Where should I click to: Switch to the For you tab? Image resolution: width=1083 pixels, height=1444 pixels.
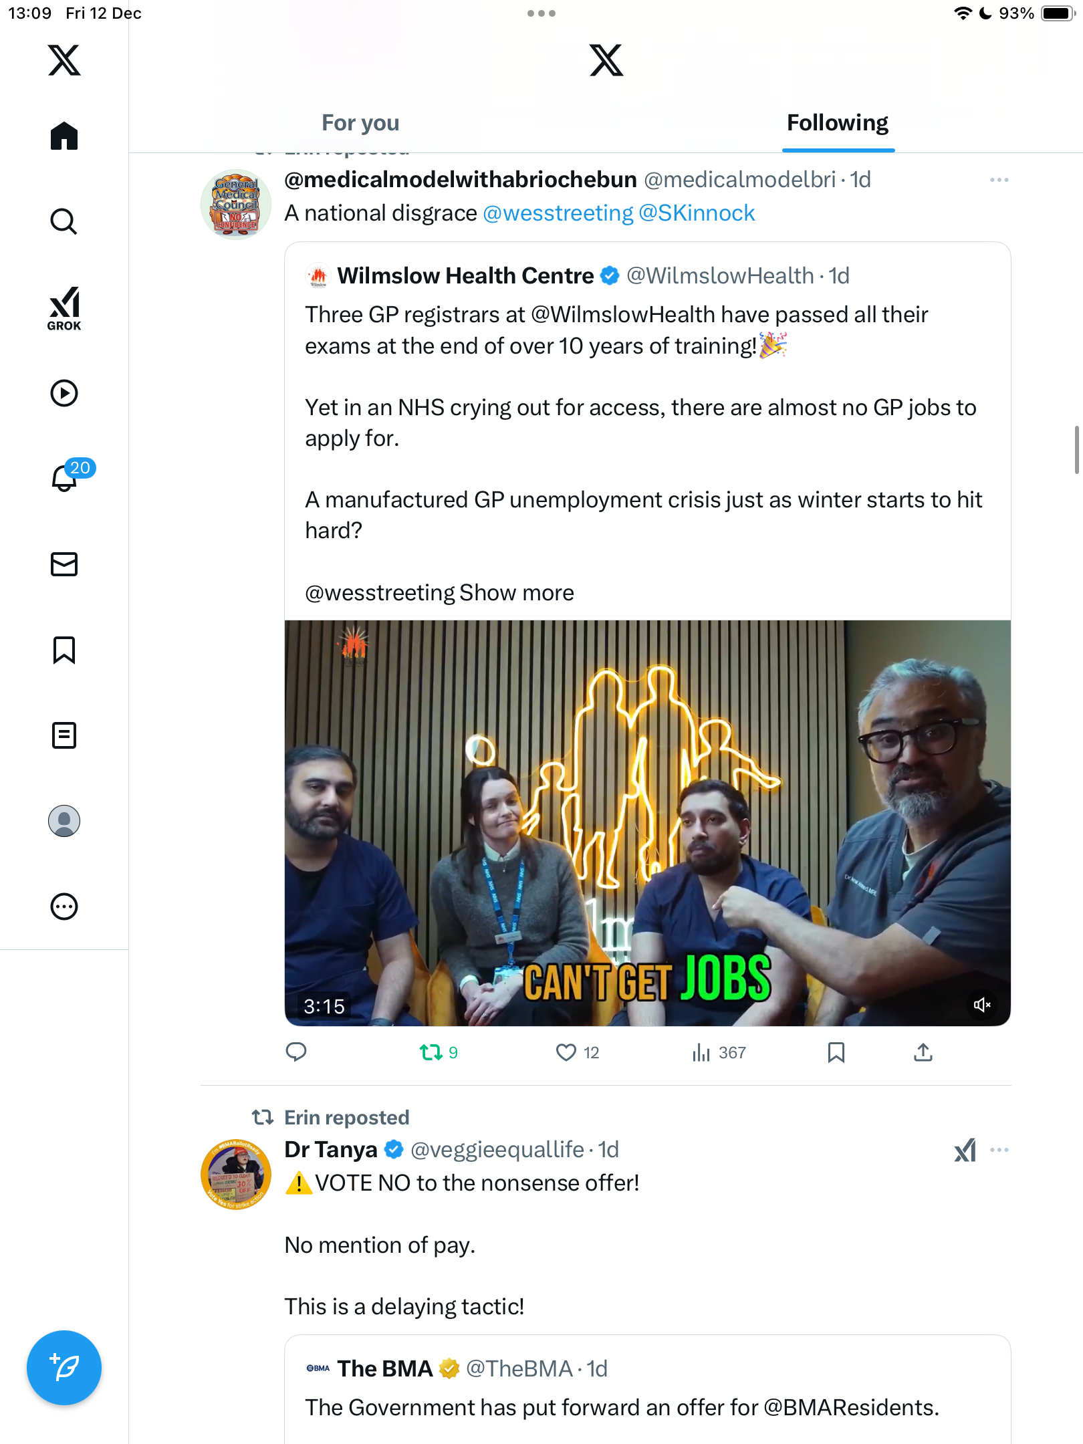(360, 123)
